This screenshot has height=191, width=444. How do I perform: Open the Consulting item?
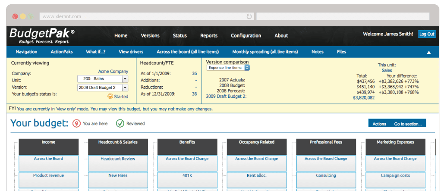point(326,180)
